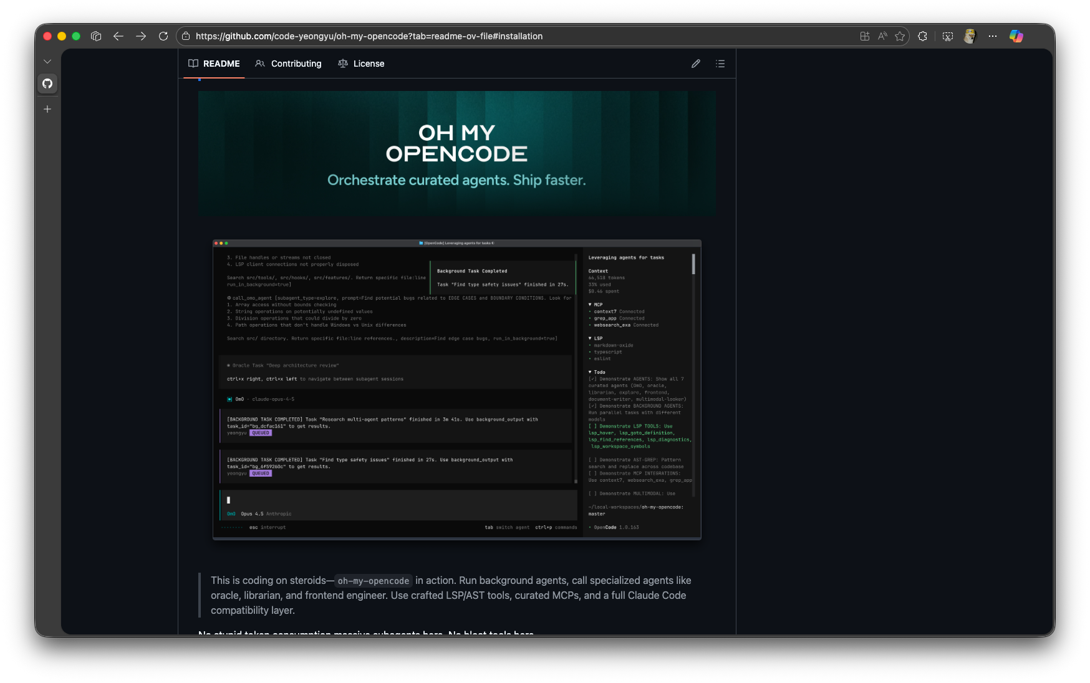Click the paragraph starting "This is coding on steroids"

pyautogui.click(x=451, y=595)
